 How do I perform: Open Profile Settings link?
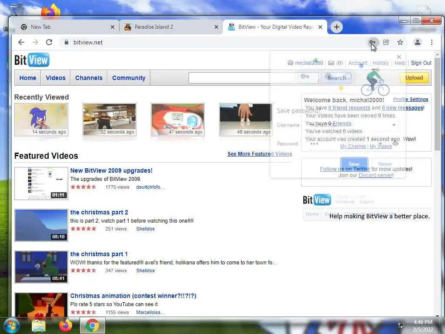[411, 100]
